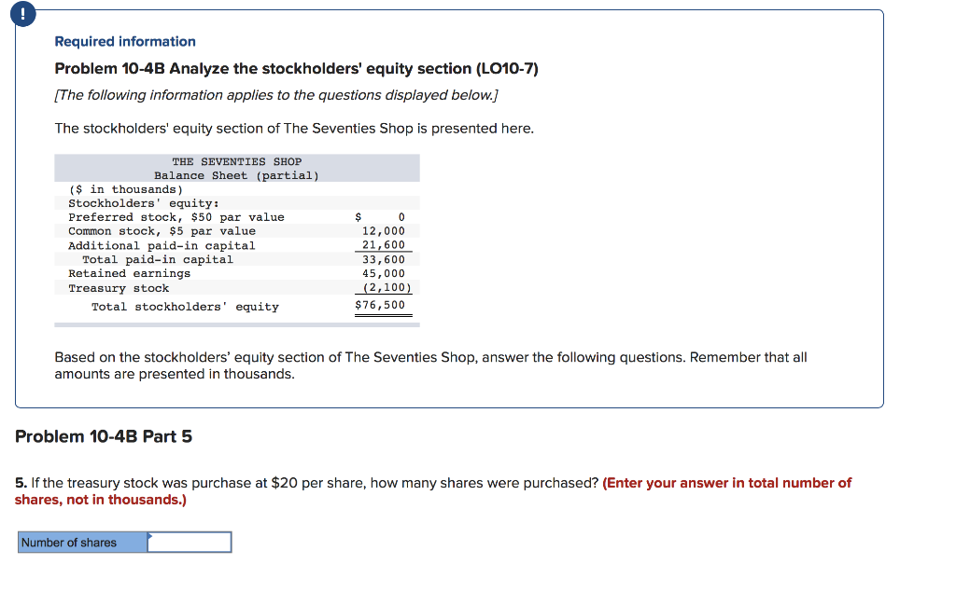Screen dimensions: 956x592
Task: Click the exclamation alert icon
Action: tap(23, 14)
